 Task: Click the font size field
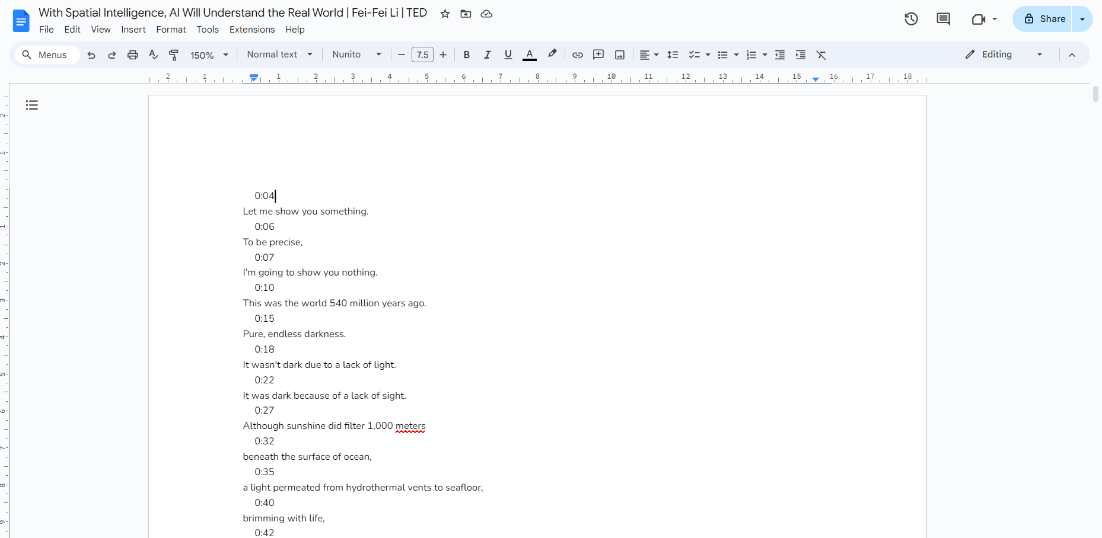click(422, 55)
